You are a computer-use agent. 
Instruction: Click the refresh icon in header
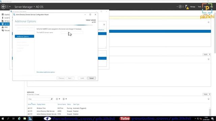180,7
